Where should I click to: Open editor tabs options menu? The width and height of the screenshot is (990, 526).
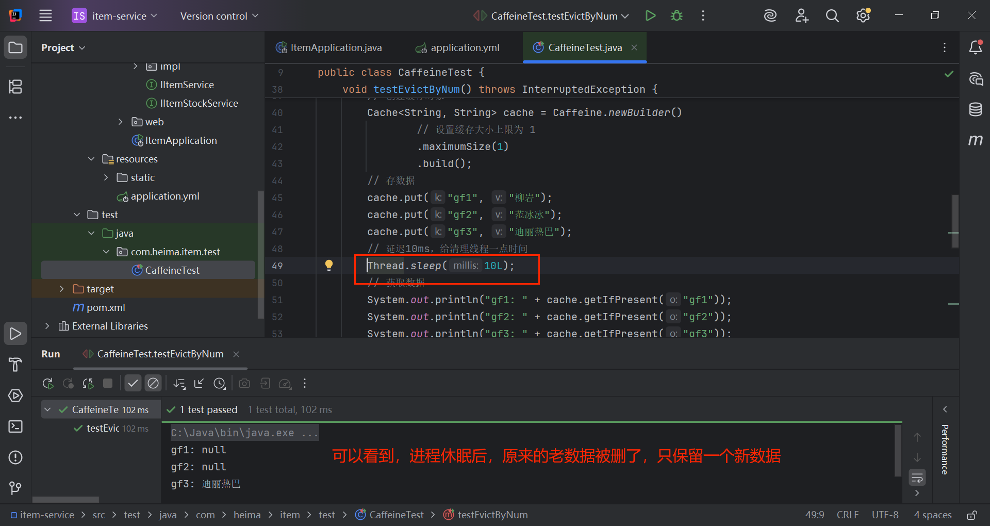(x=945, y=47)
